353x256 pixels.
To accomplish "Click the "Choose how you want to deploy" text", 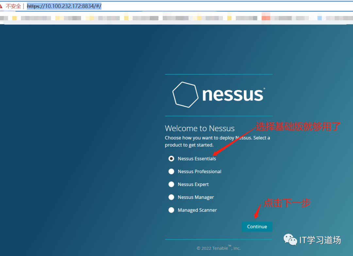I will 217,141.
